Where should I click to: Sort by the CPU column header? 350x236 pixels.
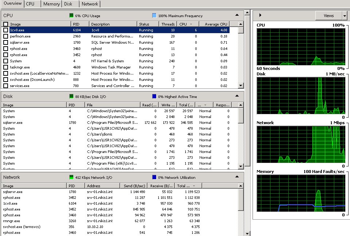188,24
